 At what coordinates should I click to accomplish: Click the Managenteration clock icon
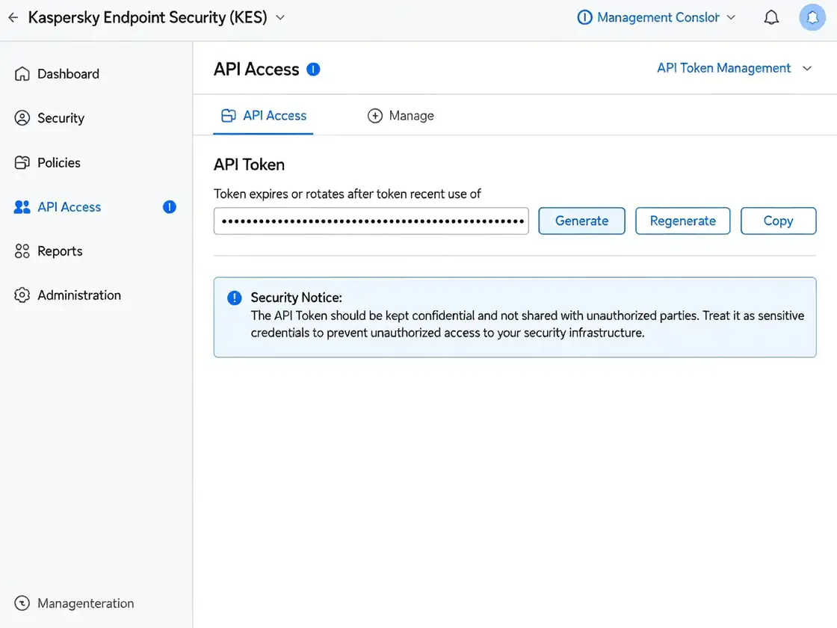click(x=22, y=603)
